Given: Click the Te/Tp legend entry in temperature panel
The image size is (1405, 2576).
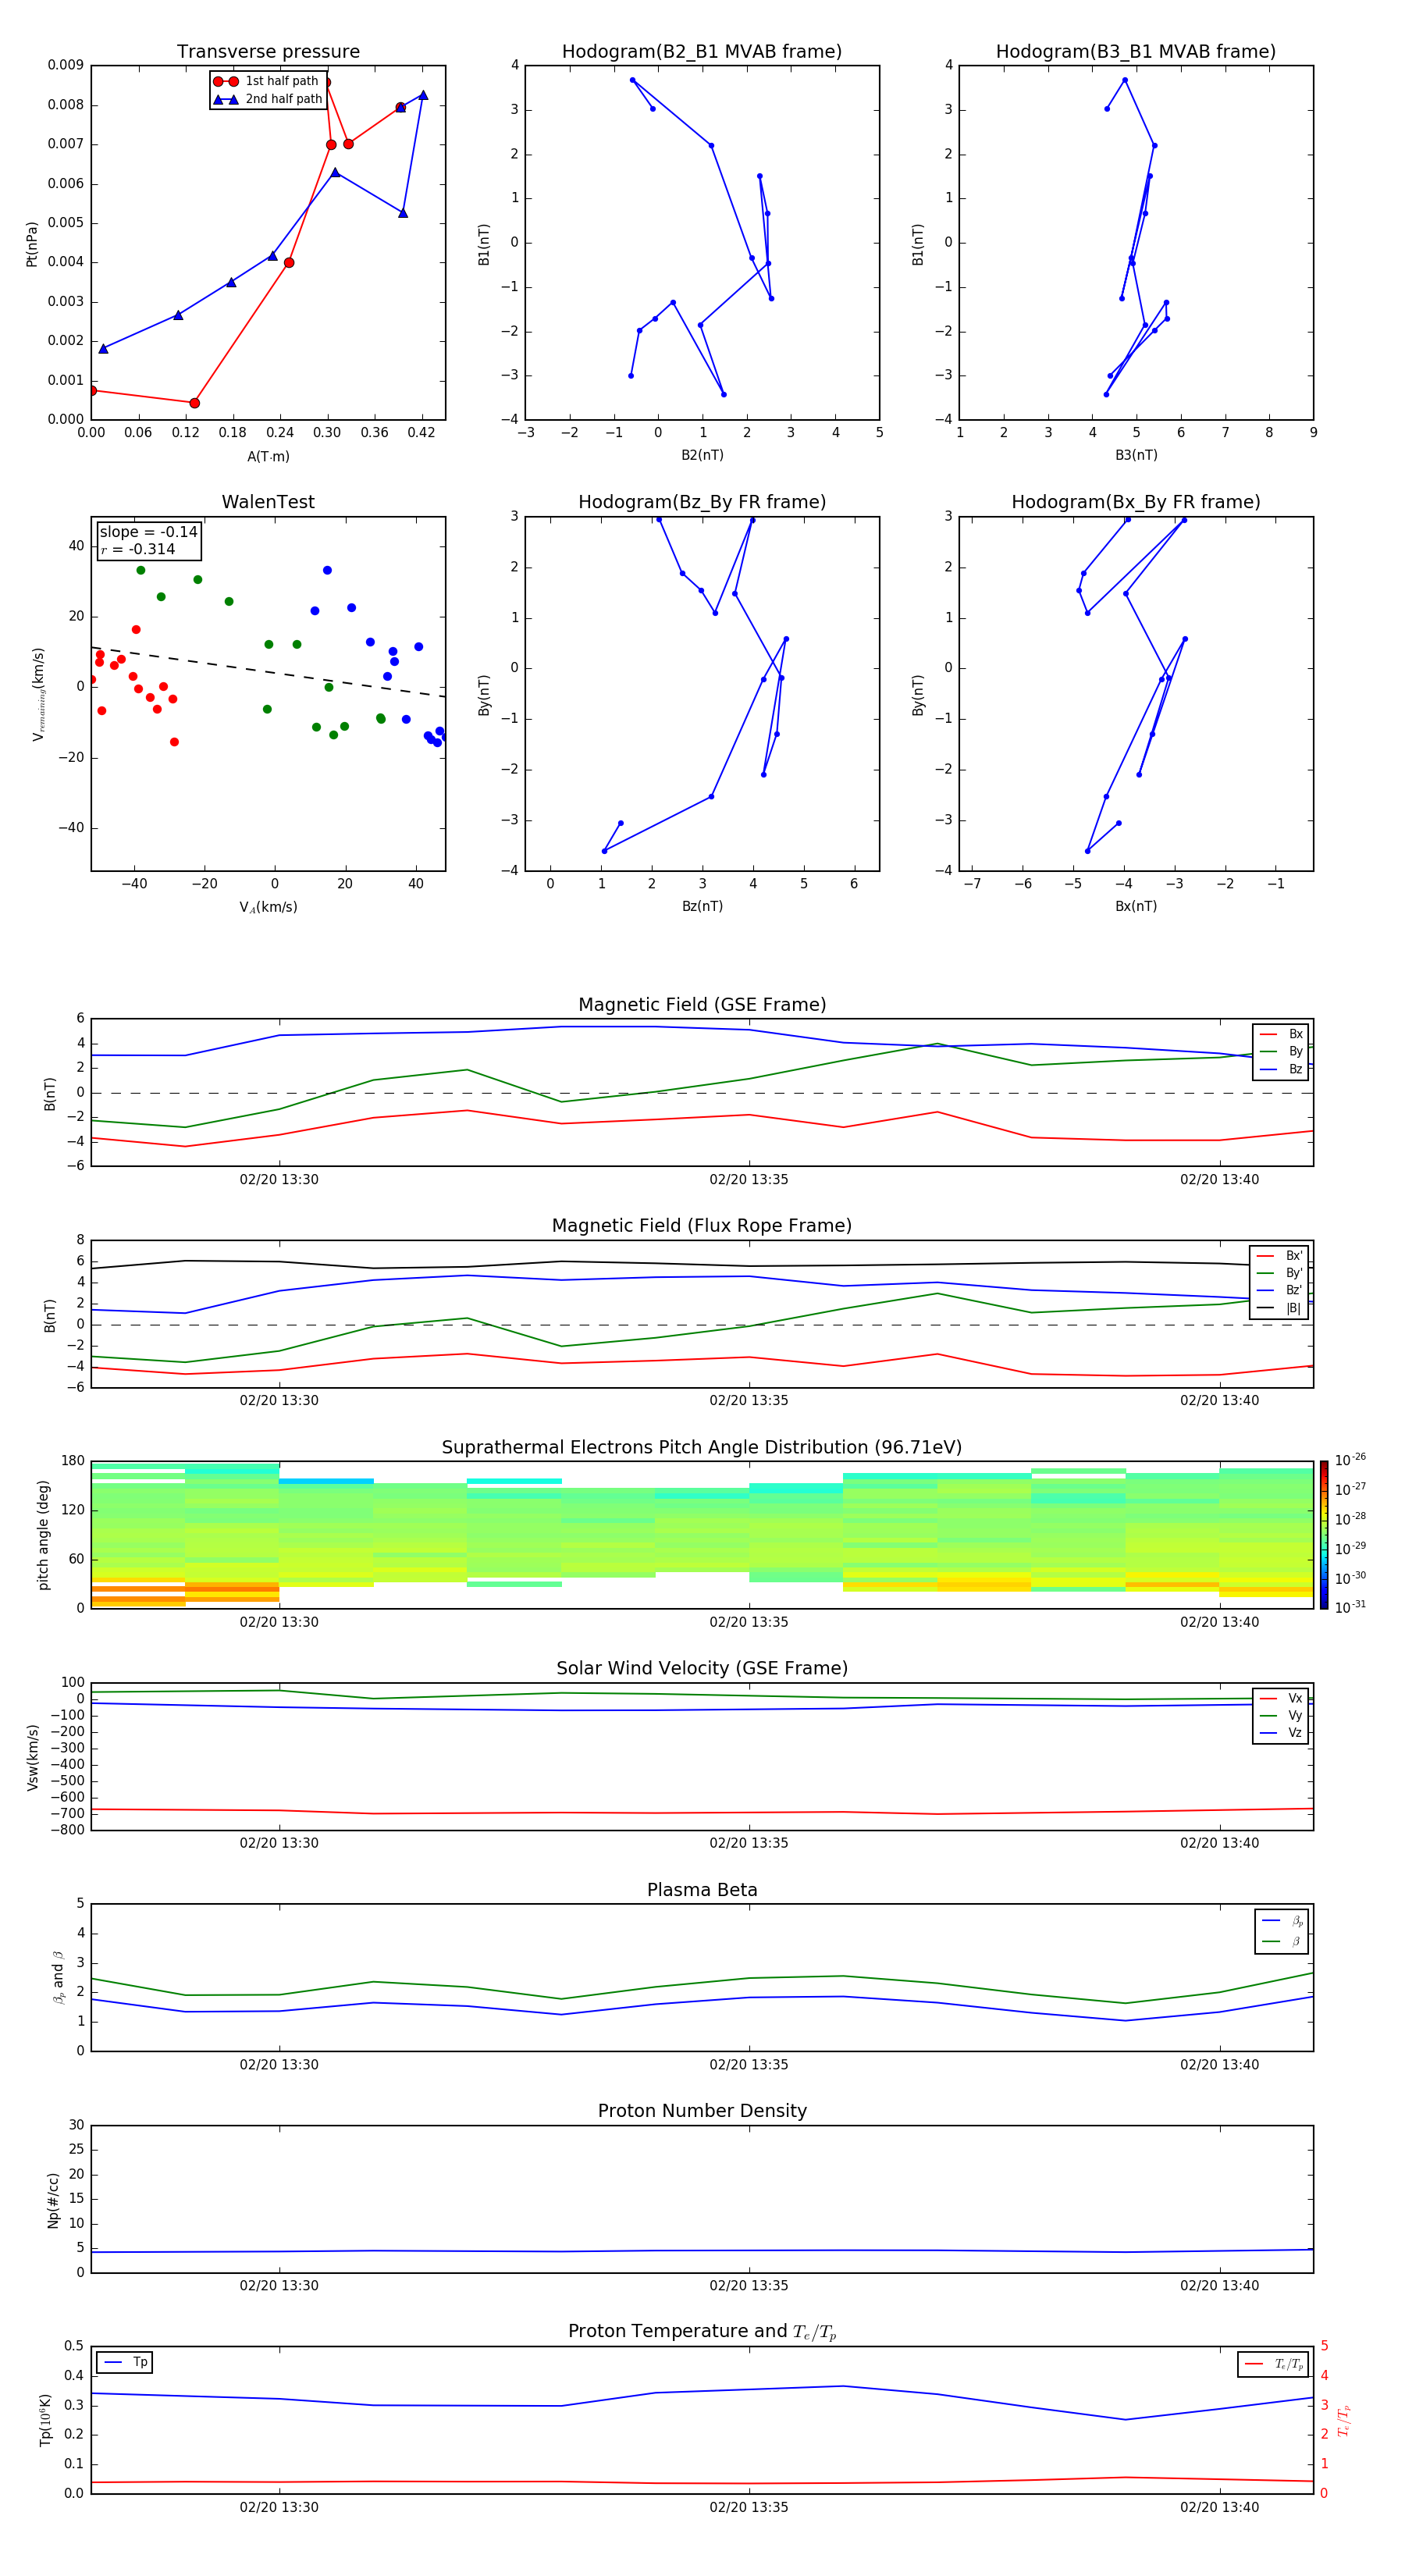Looking at the screenshot, I should (1274, 2364).
